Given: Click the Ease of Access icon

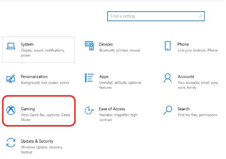Looking at the screenshot, I should tap(89, 110).
